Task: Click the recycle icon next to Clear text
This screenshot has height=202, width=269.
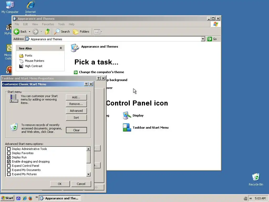Action: (x=14, y=127)
